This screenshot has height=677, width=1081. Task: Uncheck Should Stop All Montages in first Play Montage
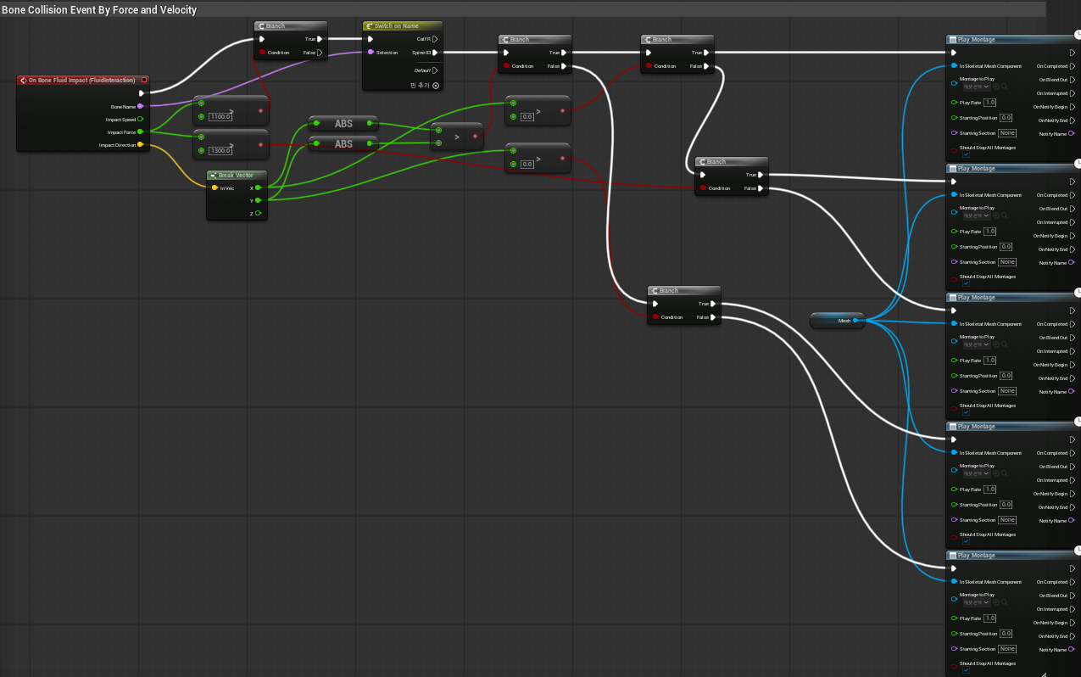point(966,154)
